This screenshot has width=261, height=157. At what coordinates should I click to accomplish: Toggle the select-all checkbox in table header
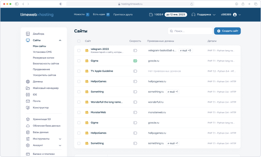(79, 41)
